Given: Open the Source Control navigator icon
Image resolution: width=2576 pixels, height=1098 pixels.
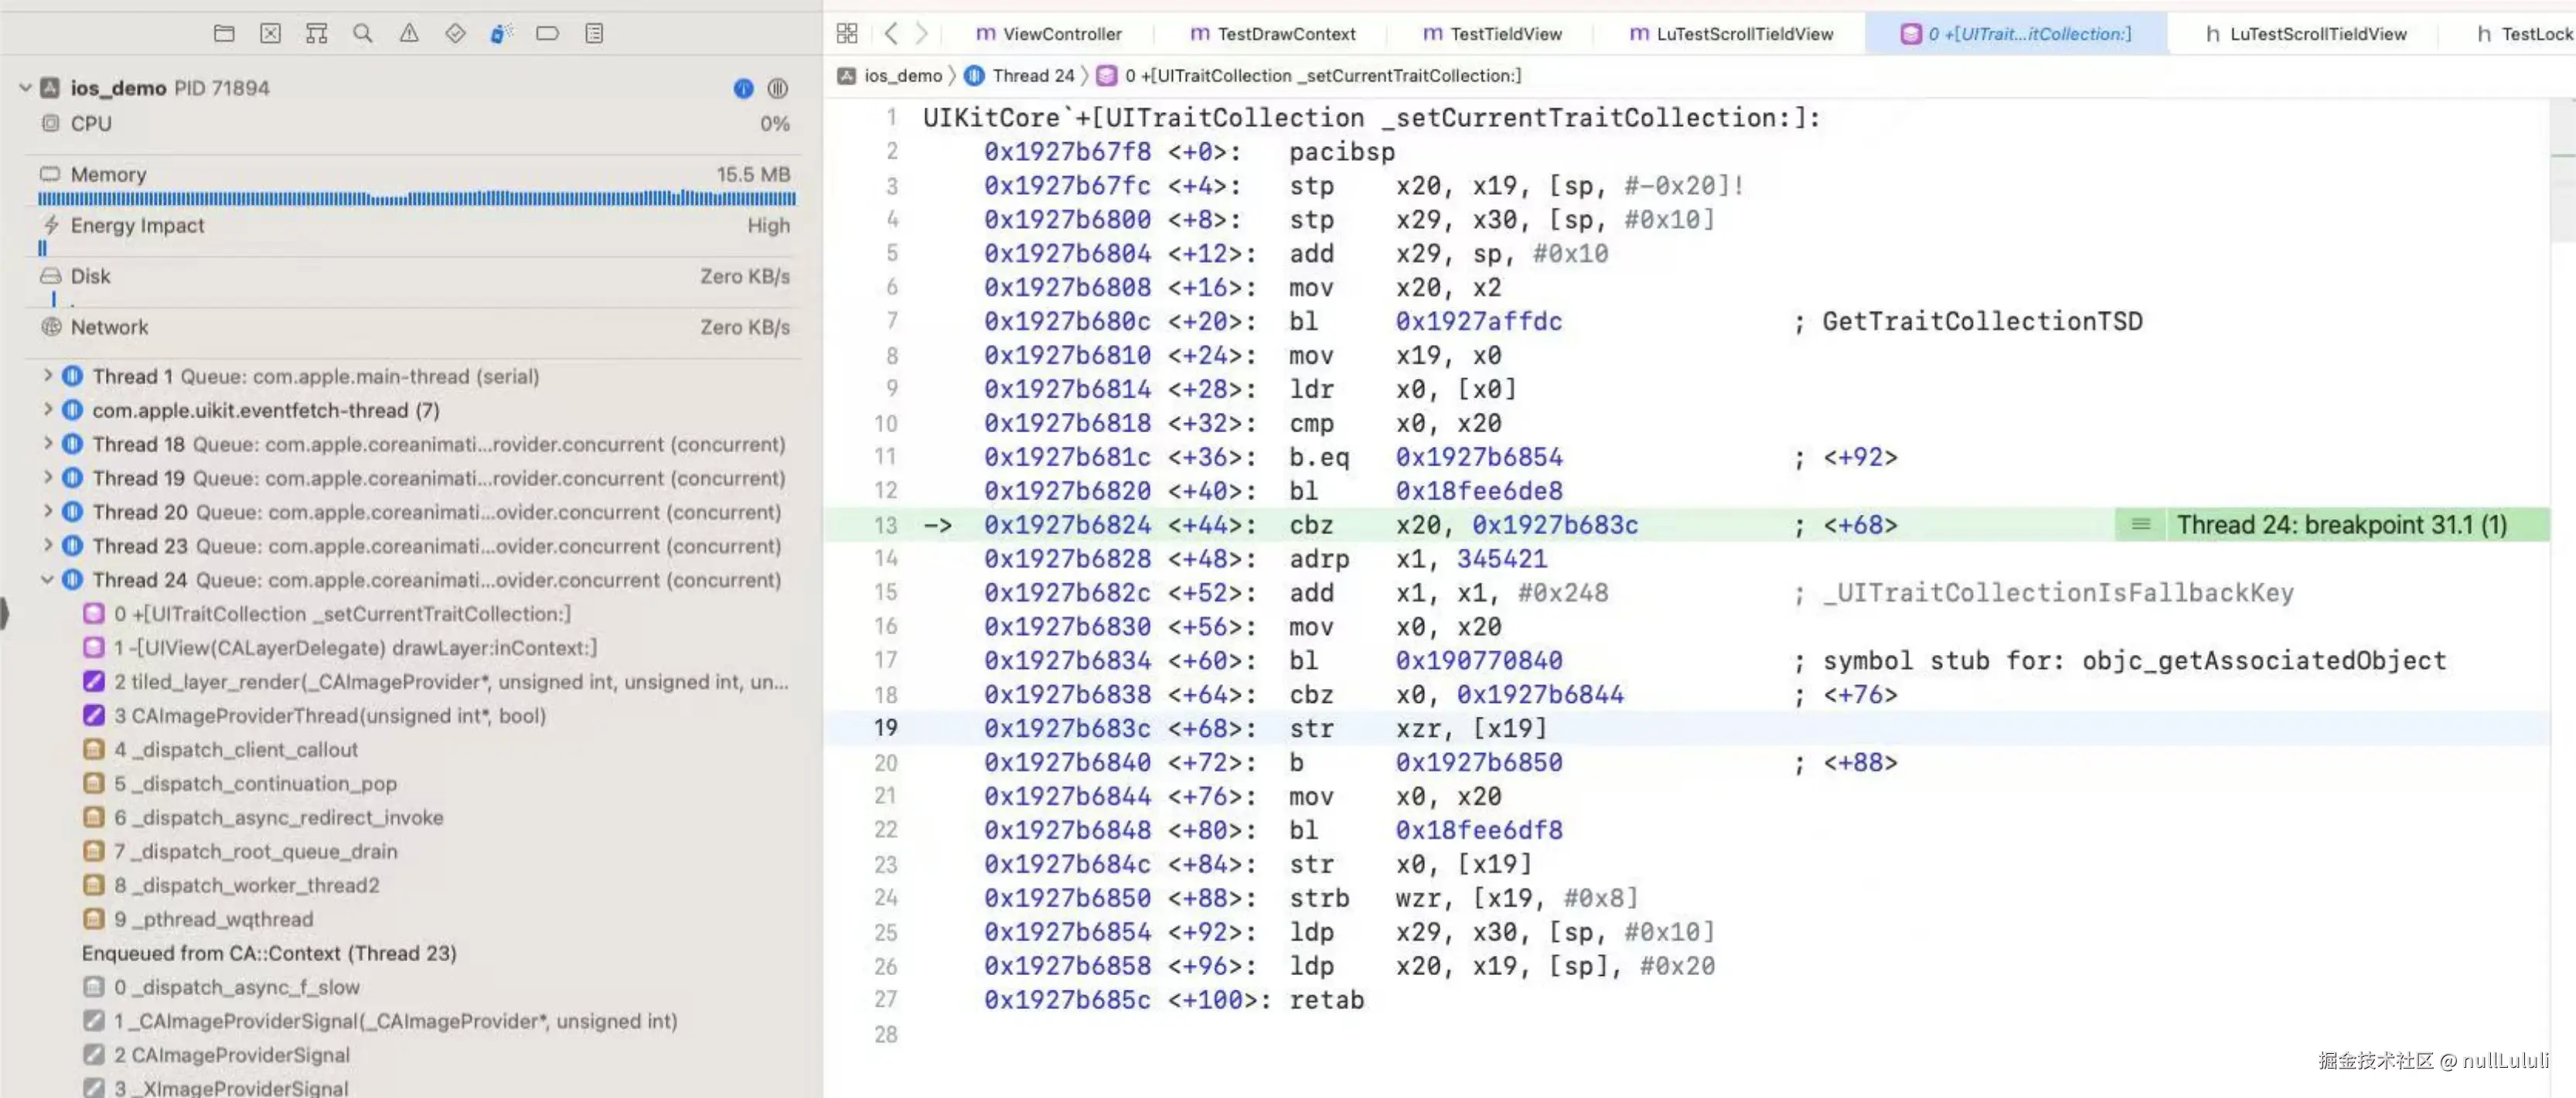Looking at the screenshot, I should click(x=270, y=33).
